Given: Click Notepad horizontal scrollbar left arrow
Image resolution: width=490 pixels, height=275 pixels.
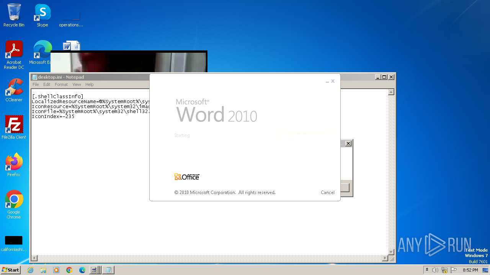Looking at the screenshot, I should pyautogui.click(x=34, y=258).
